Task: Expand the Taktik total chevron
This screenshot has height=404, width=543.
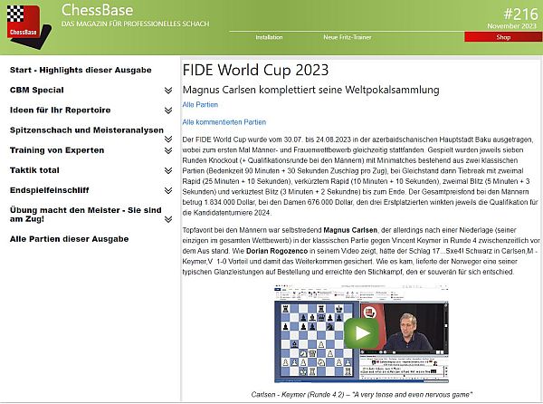Action: coord(168,170)
